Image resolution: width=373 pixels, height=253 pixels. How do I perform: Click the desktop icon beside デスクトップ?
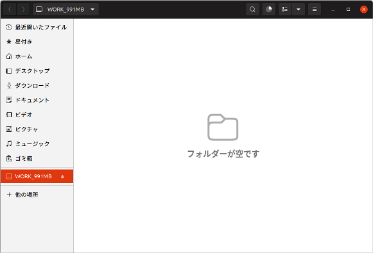click(x=9, y=71)
